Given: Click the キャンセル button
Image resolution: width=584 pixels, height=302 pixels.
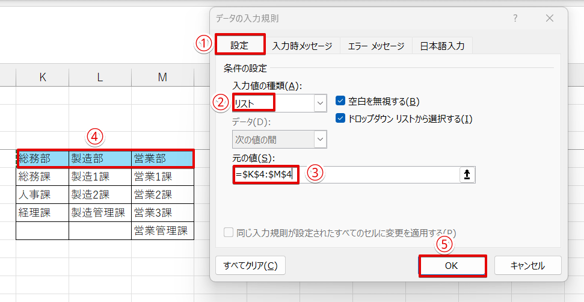Looking at the screenshot, I should click(527, 265).
